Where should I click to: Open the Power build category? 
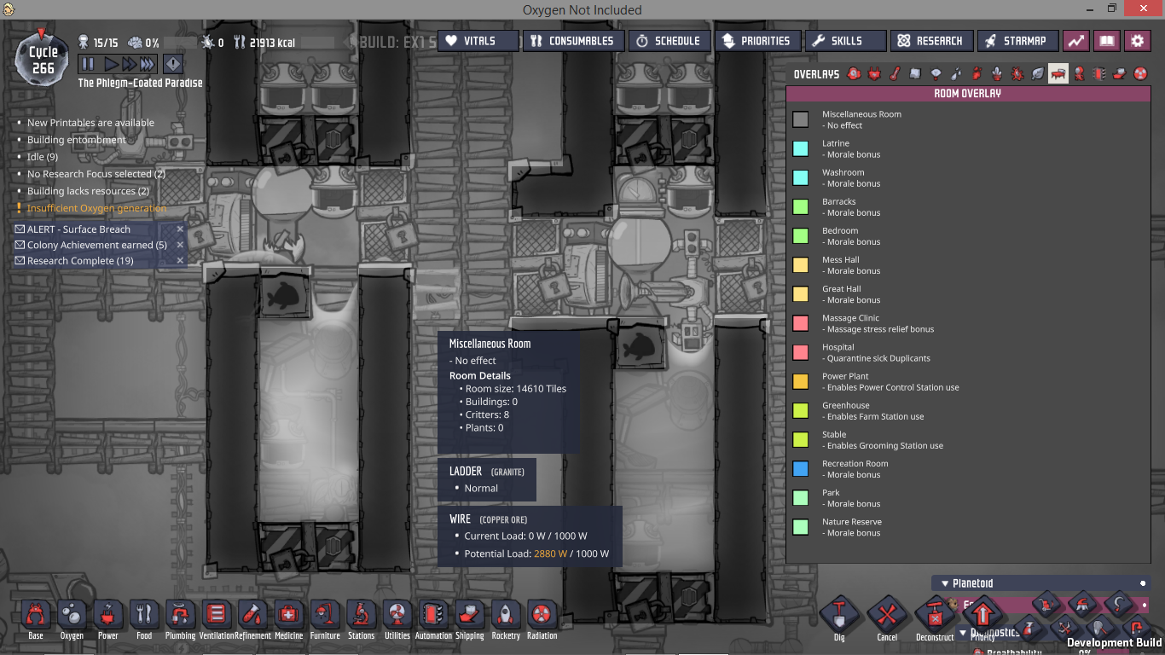click(x=108, y=617)
